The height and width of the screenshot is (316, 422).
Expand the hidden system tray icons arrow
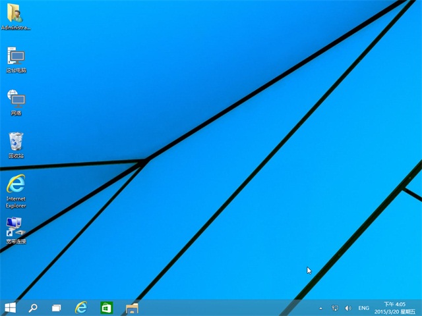(321, 308)
